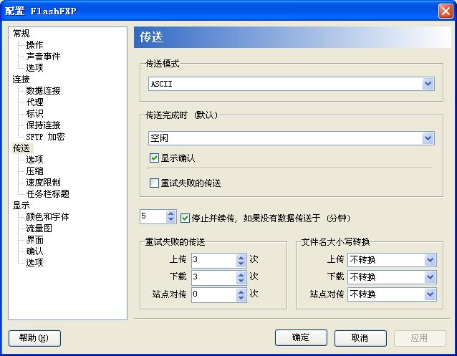Viewport: 457px width, 356px height.
Task: Click the minutes input field showing 5
Action: click(x=153, y=216)
